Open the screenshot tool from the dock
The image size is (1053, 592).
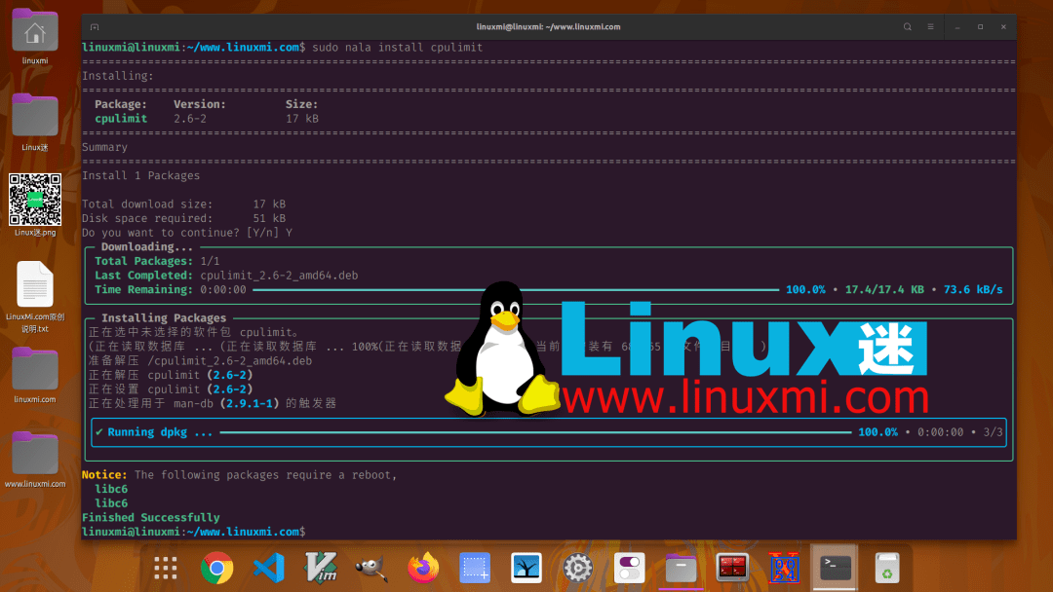[475, 568]
